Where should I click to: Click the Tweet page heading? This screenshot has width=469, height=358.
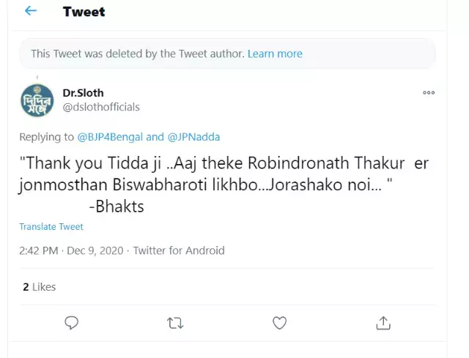tap(84, 12)
